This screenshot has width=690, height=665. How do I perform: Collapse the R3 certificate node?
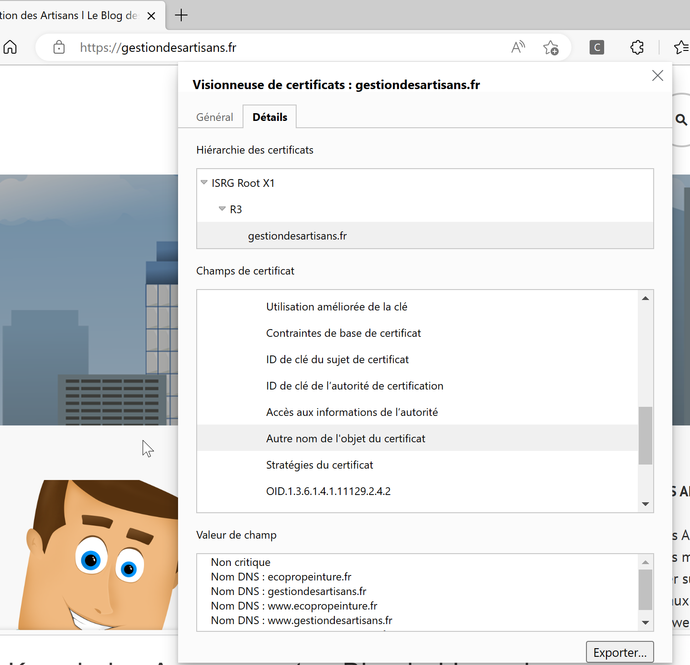(222, 209)
